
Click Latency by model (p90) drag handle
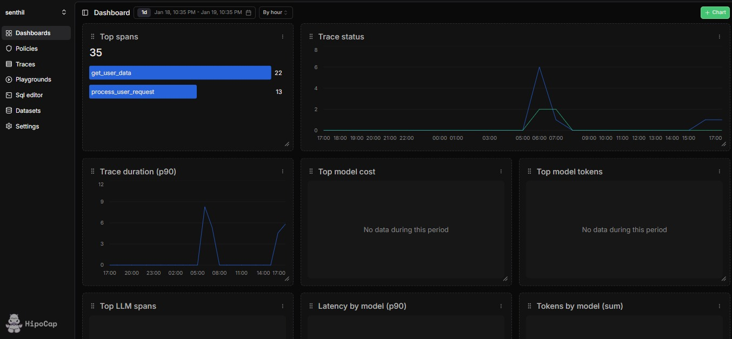click(311, 306)
